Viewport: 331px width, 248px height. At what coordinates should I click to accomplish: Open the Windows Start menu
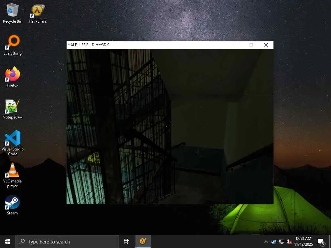coord(8,242)
